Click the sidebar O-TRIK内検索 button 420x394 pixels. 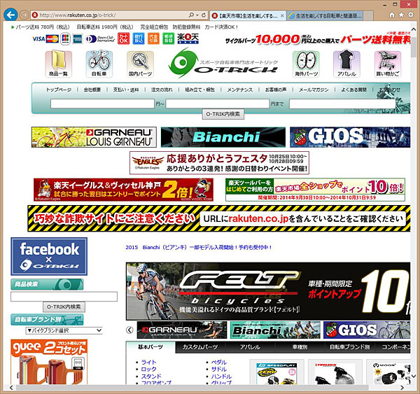pos(64,307)
